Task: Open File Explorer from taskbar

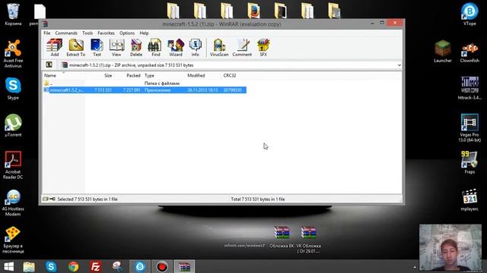Action: coord(29,266)
